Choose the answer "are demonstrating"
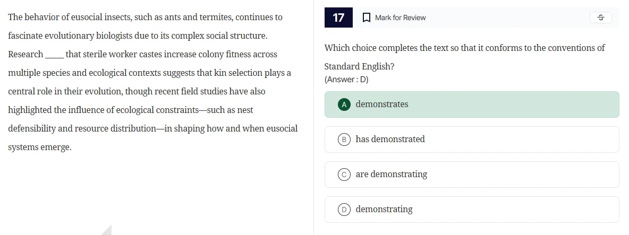Image resolution: width=629 pixels, height=235 pixels. point(391,174)
